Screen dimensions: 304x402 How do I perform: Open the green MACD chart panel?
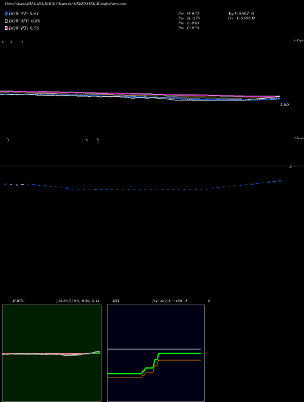click(x=52, y=353)
